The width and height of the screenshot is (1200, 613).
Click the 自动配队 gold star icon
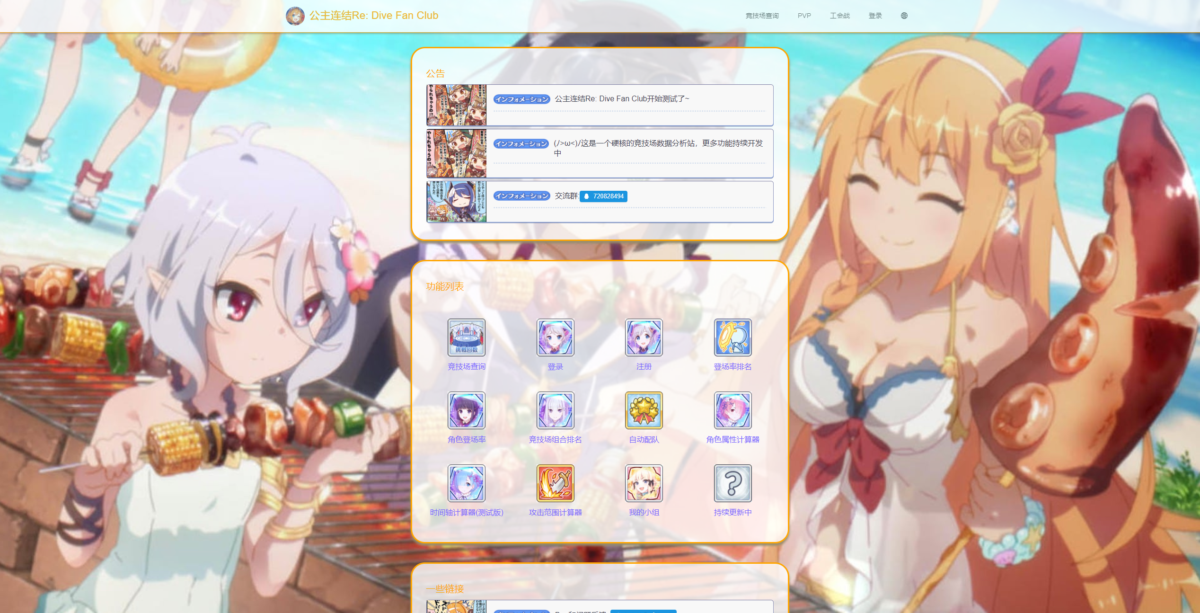click(644, 410)
